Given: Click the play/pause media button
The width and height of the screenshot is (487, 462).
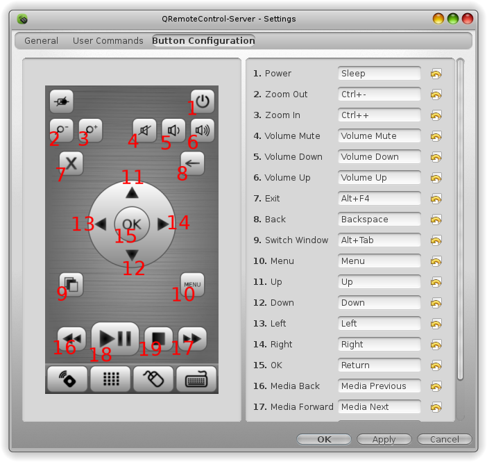Looking at the screenshot, I should pos(115,338).
